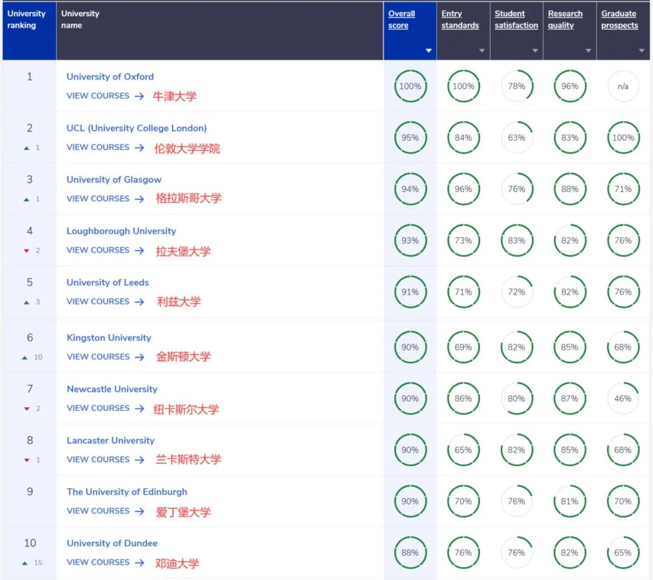Open Newcastle University link
This screenshot has height=580, width=653.
(x=112, y=389)
